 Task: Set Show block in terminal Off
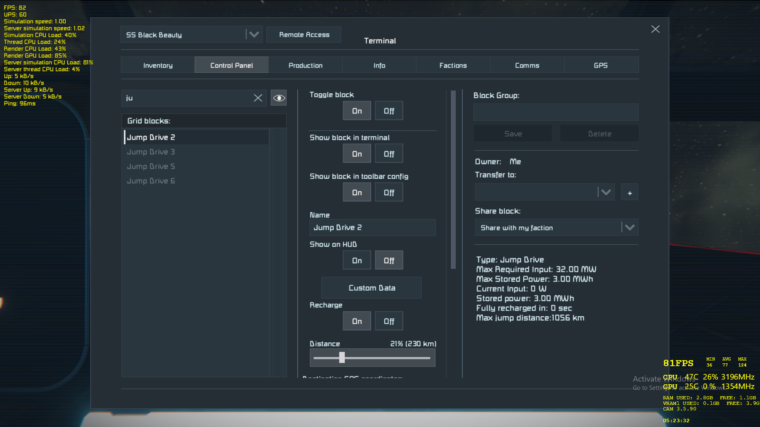[389, 154]
